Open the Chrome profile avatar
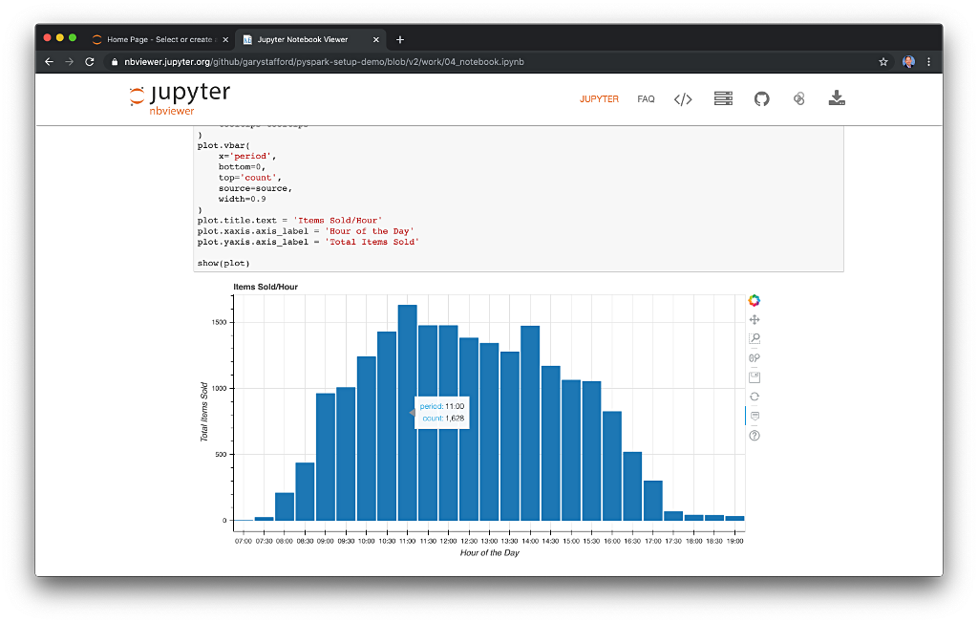This screenshot has height=623, width=978. [909, 62]
